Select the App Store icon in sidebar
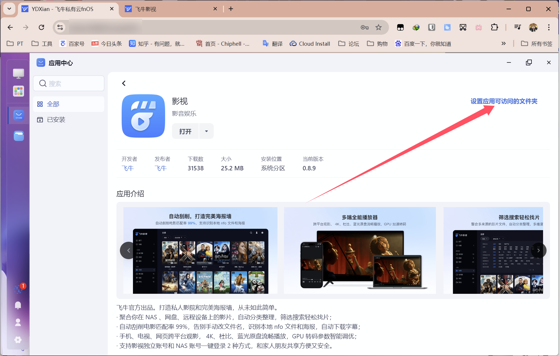559x356 pixels. coord(19,115)
